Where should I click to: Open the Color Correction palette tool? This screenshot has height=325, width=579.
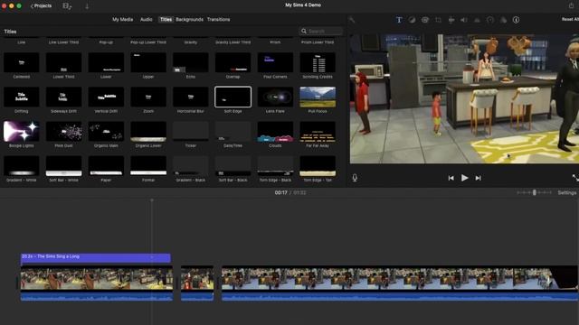[x=425, y=20]
